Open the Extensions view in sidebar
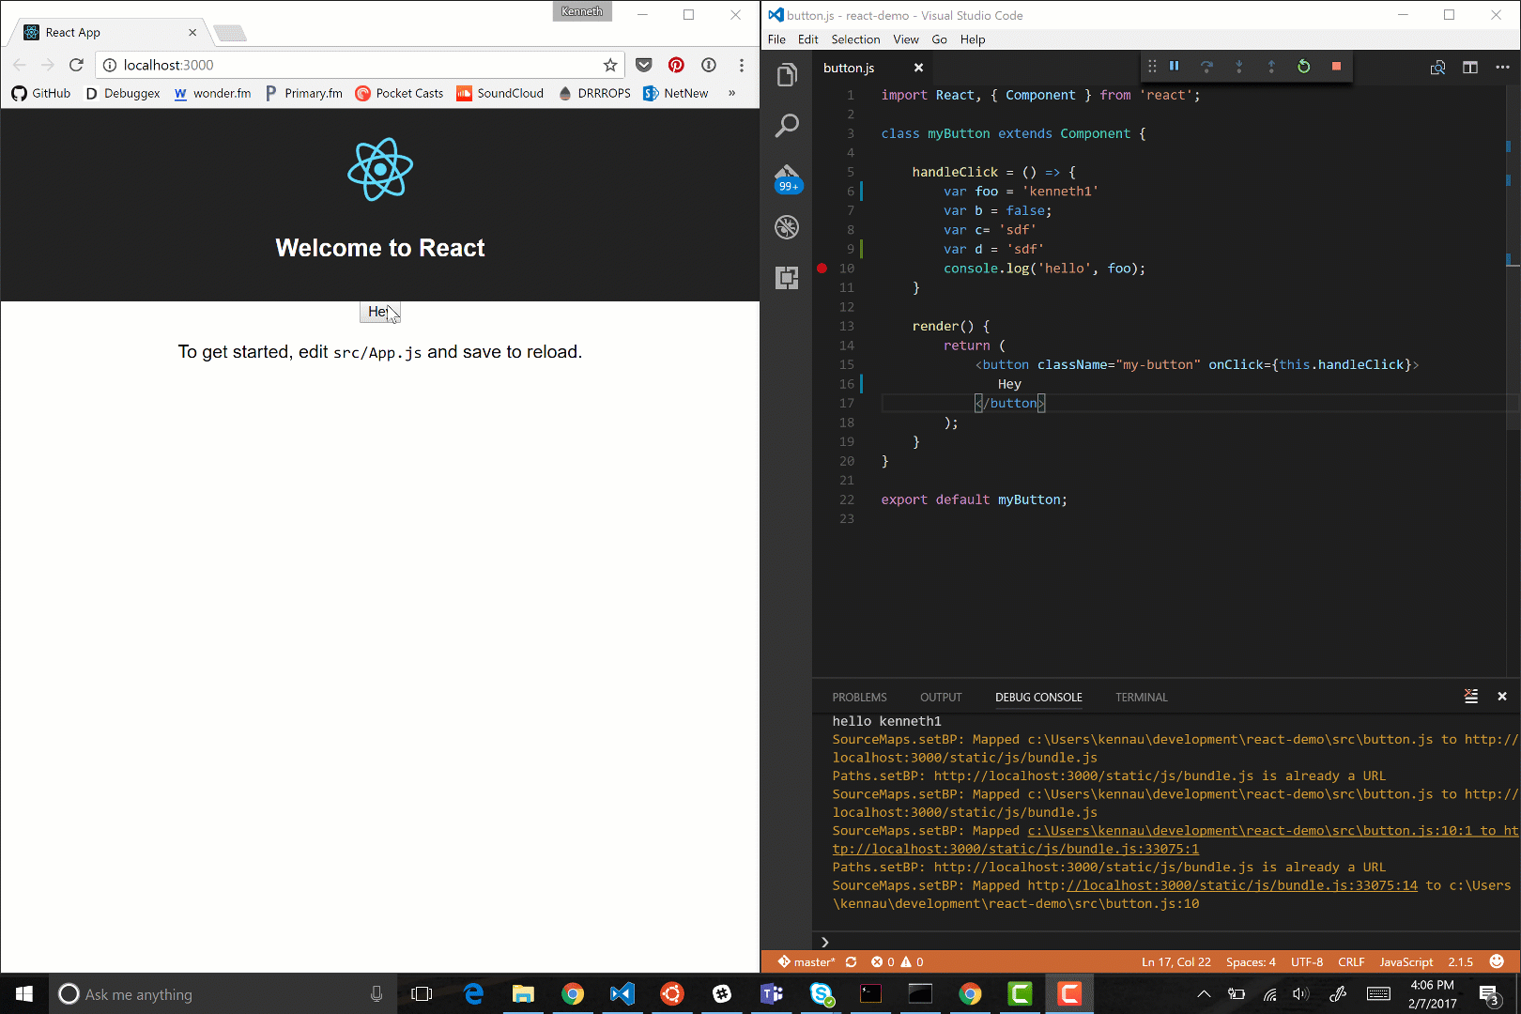The image size is (1521, 1014). [x=787, y=278]
